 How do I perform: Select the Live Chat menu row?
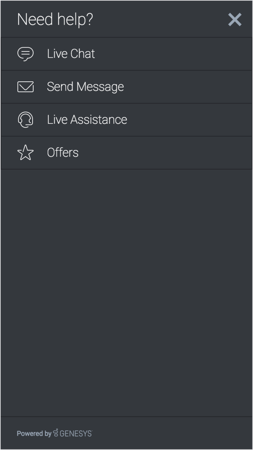127,54
